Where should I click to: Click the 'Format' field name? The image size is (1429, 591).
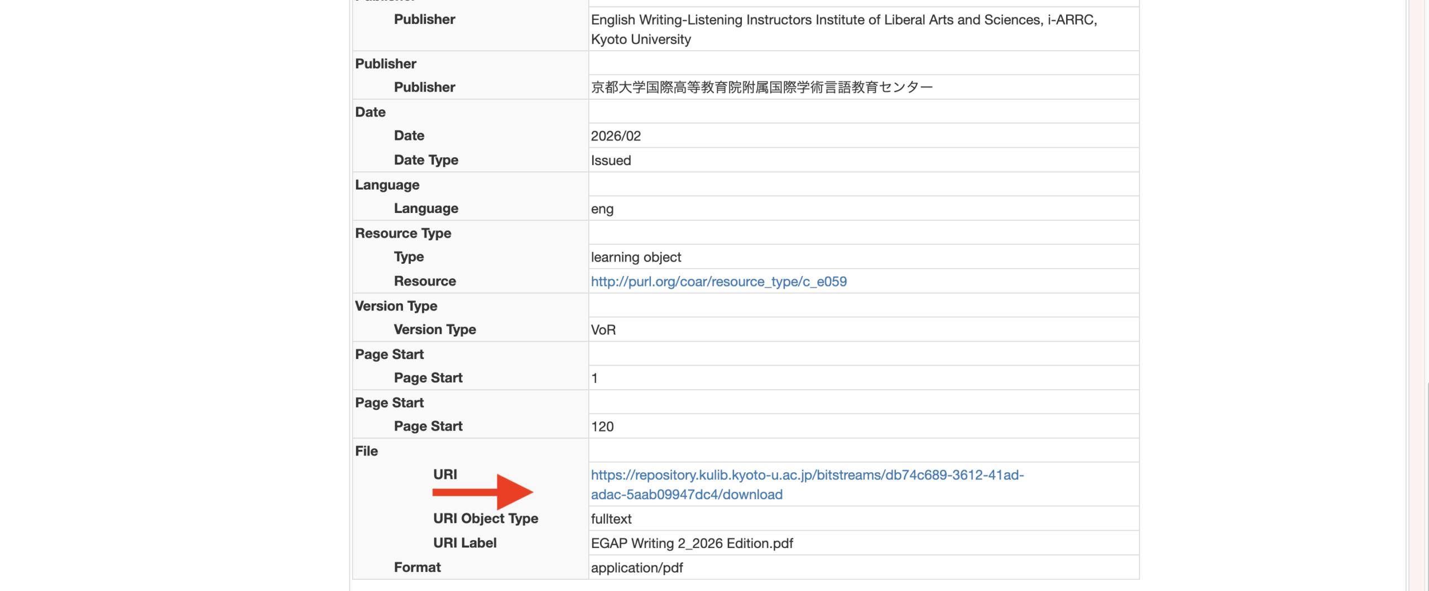417,568
